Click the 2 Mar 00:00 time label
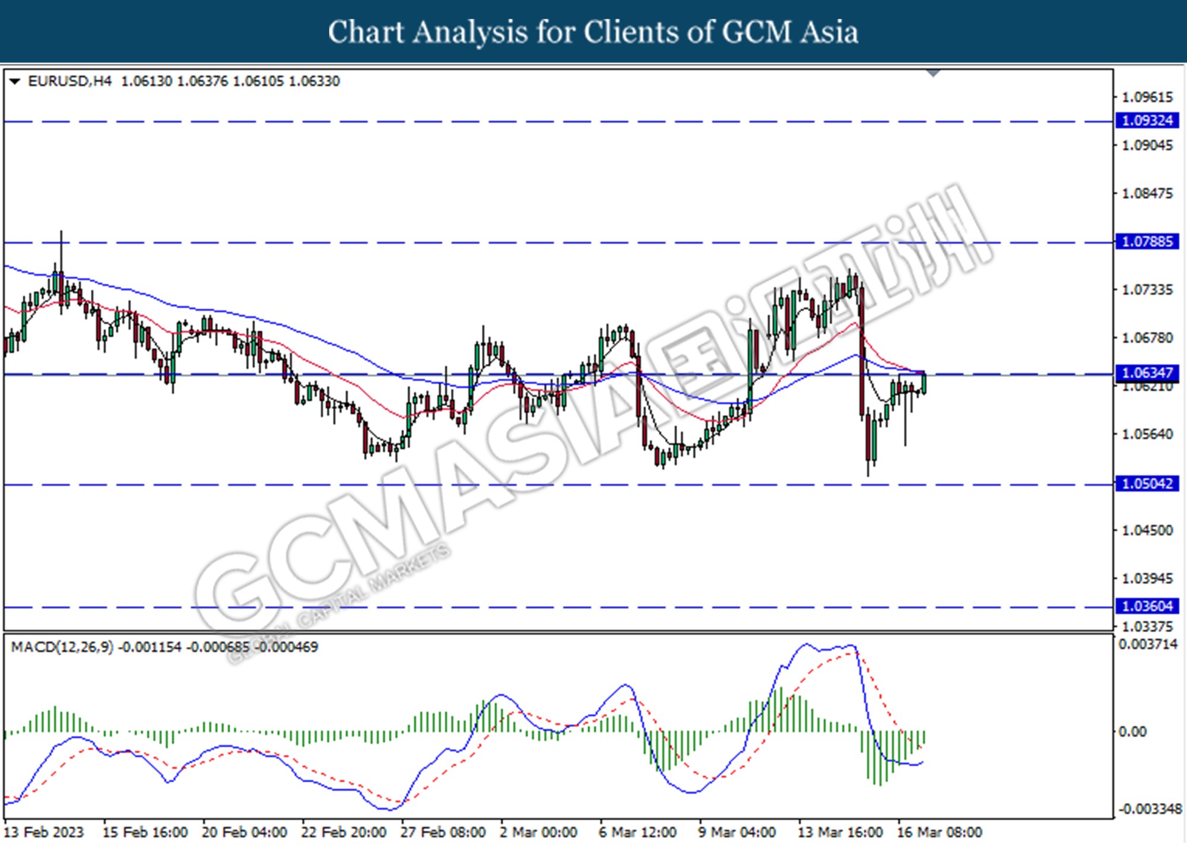The image size is (1187, 847). tap(538, 832)
